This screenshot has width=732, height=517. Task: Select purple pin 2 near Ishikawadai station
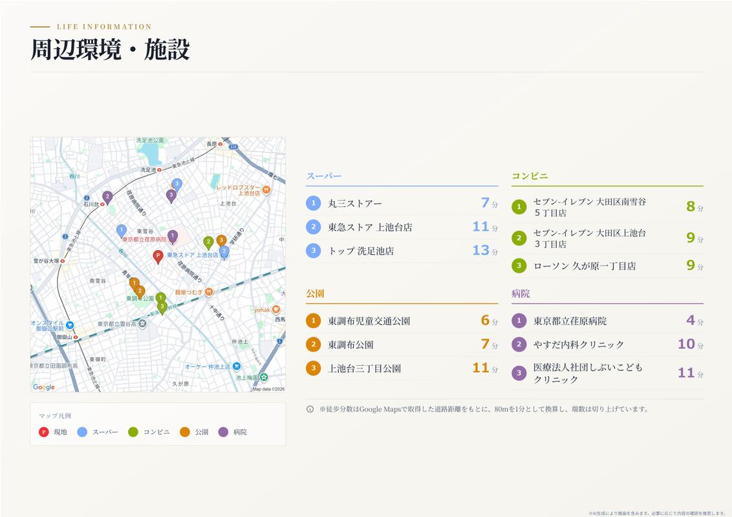[x=107, y=197]
